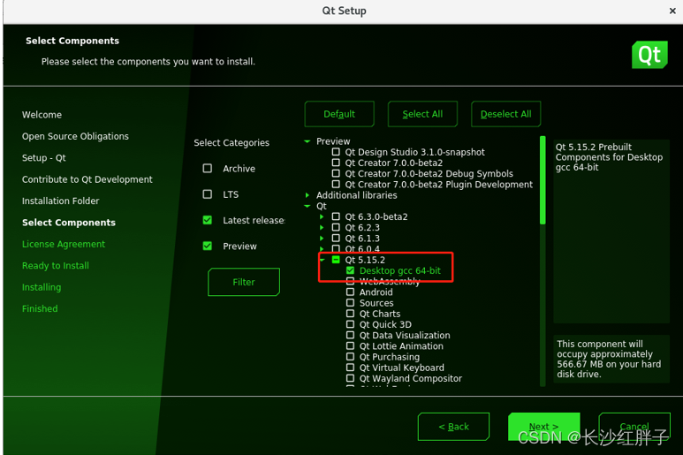Viewport: 683px width, 455px height.
Task: Collapse the Qt 5.15.2 node
Action: click(323, 260)
